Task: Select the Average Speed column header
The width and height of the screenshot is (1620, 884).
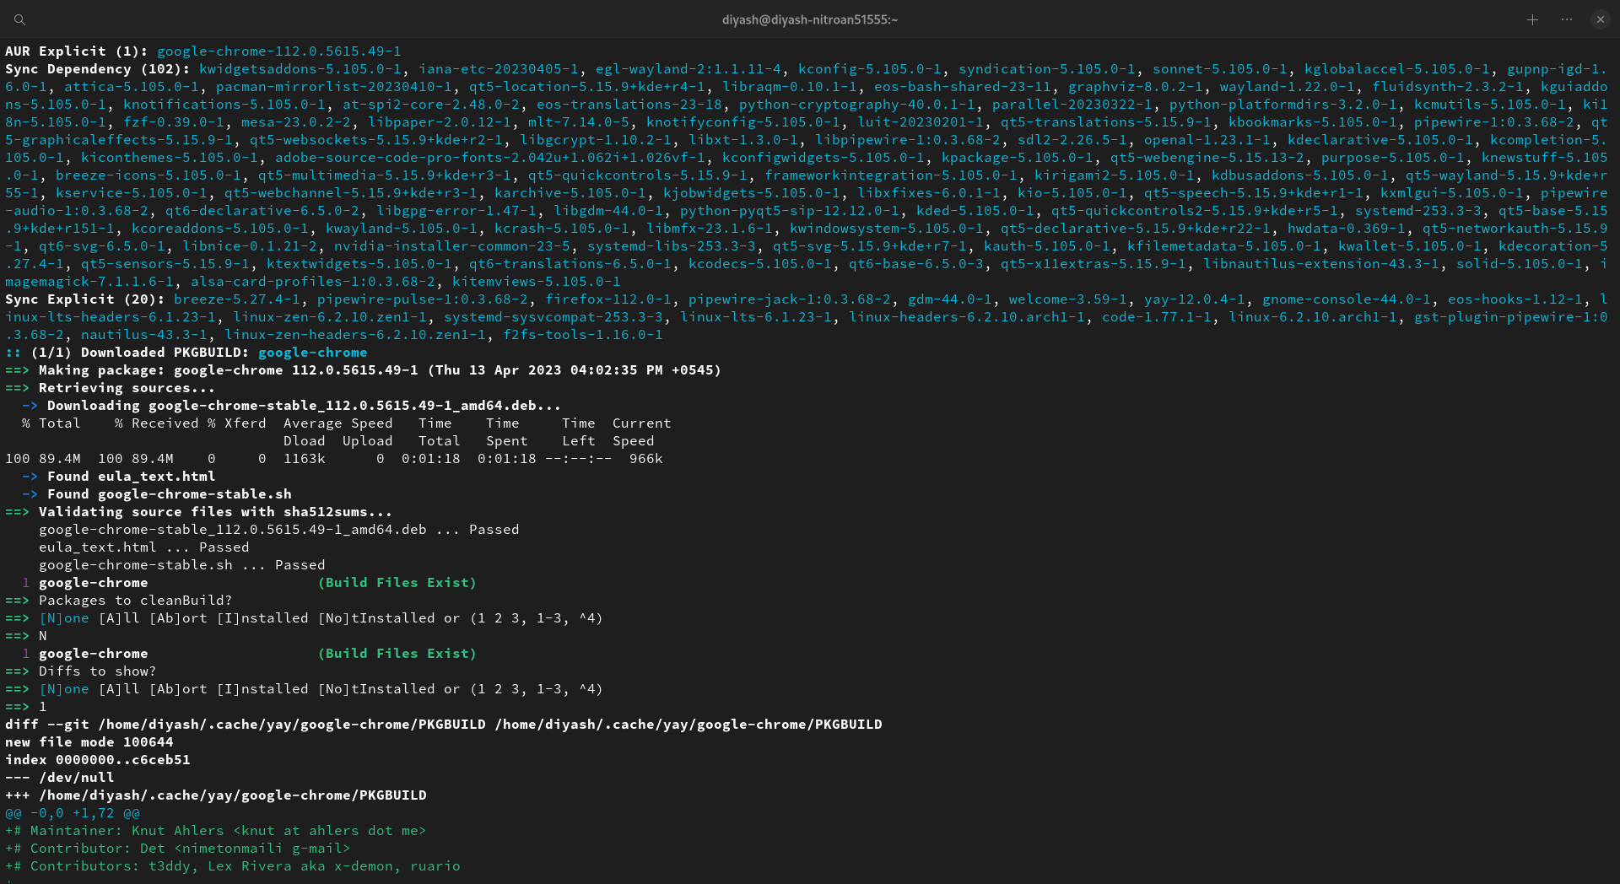Action: 338,423
